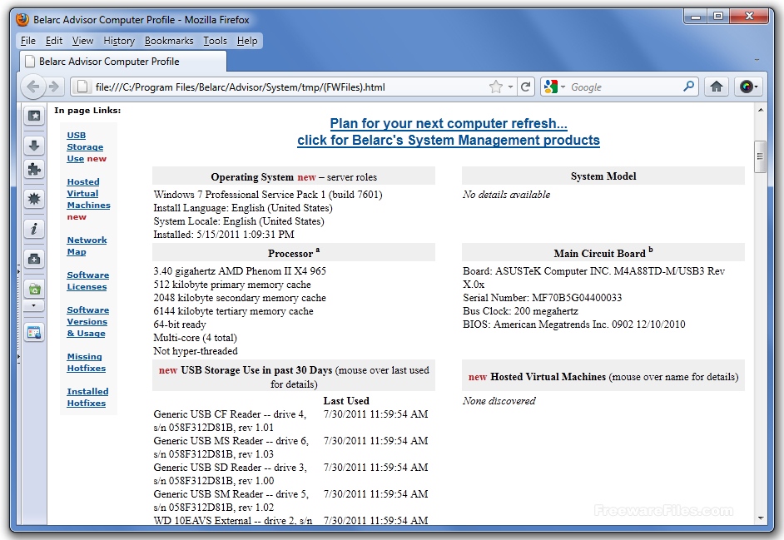The width and height of the screenshot is (784, 540).
Task: Follow the Hosted Virtual Machines link
Action: 88,194
